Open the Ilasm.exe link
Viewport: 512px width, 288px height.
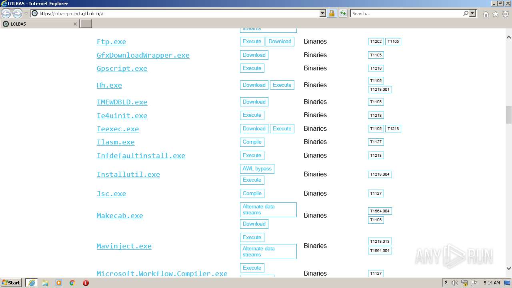point(116,142)
